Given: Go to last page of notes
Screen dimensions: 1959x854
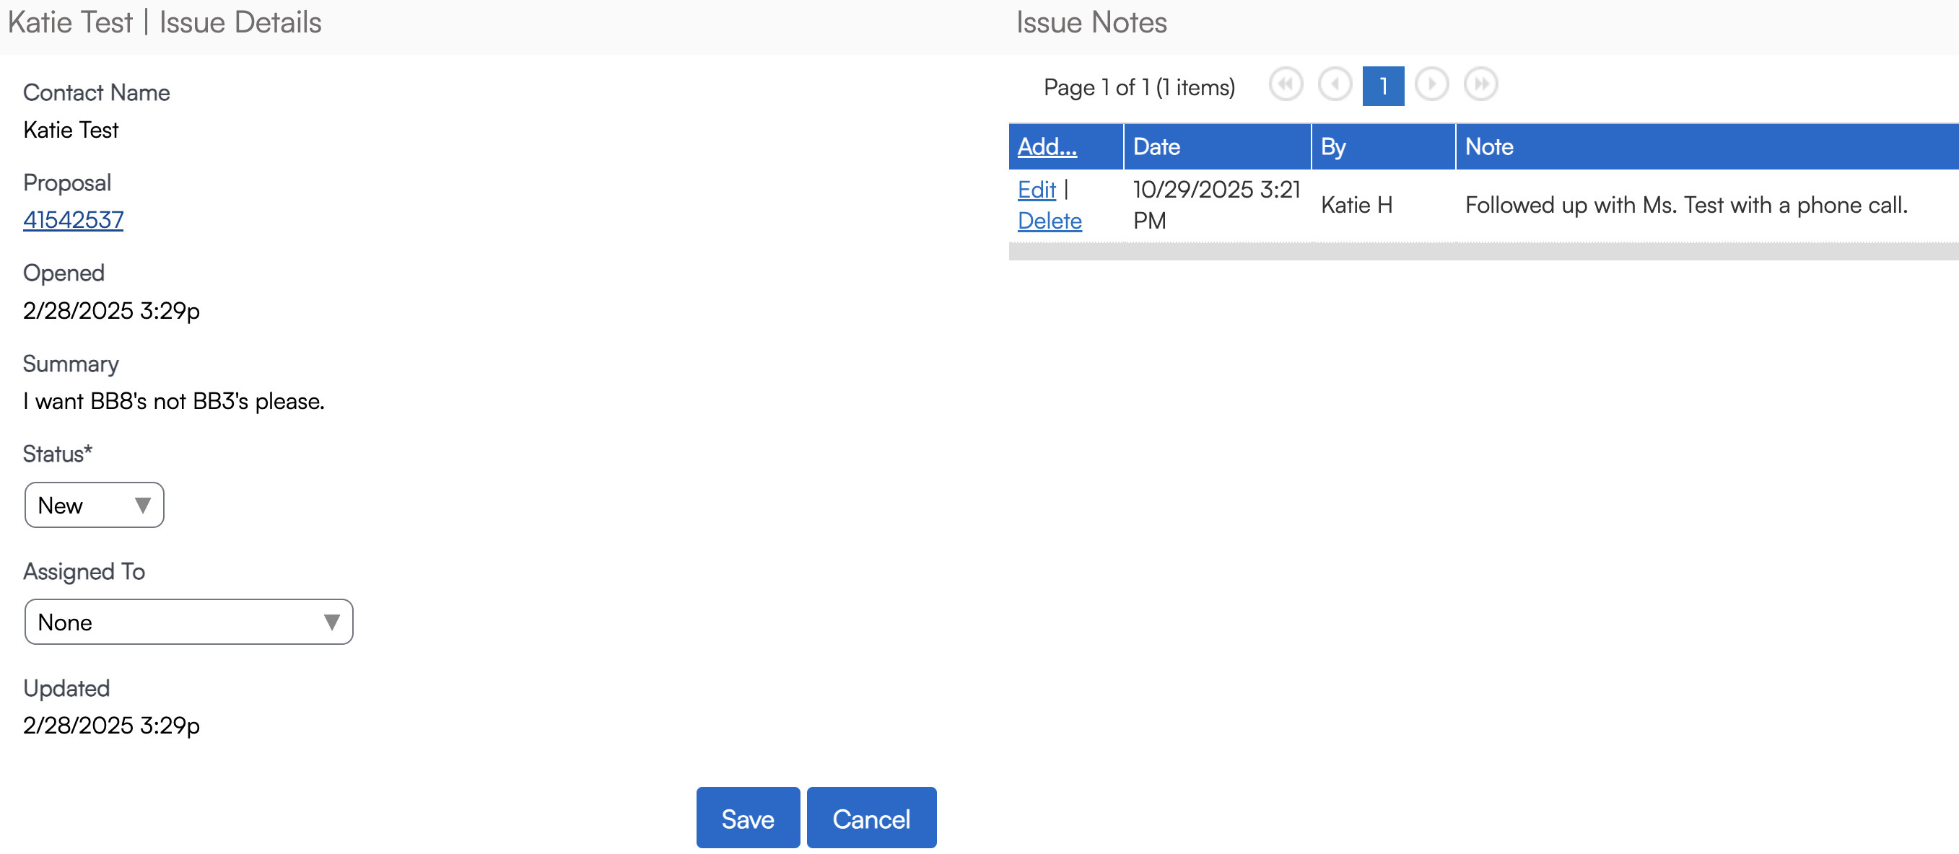Looking at the screenshot, I should [1480, 84].
